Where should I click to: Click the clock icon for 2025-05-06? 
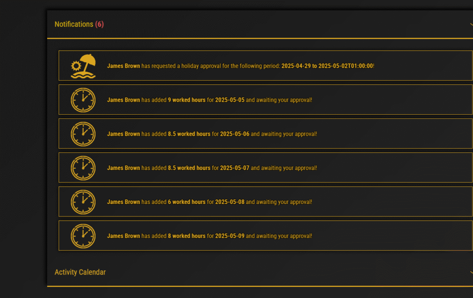click(x=83, y=134)
